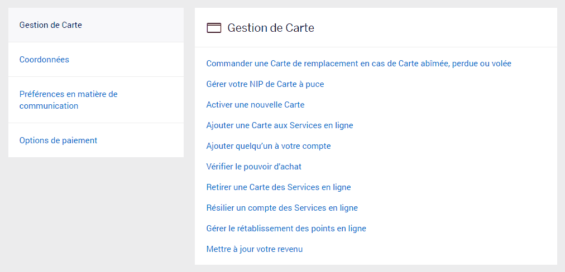Click the Gestion de Carte panel heading text
Screen dimensions: 565x272
[271, 28]
